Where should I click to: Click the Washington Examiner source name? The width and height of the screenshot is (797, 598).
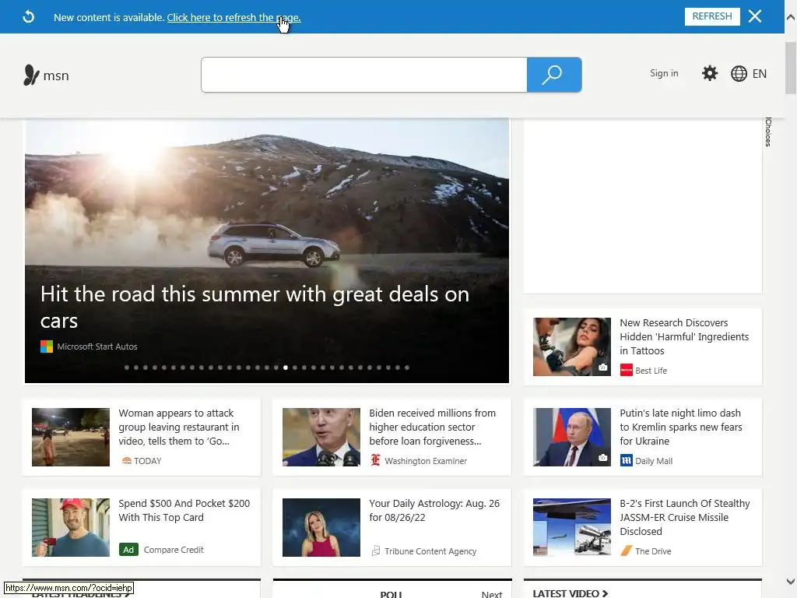(x=426, y=461)
